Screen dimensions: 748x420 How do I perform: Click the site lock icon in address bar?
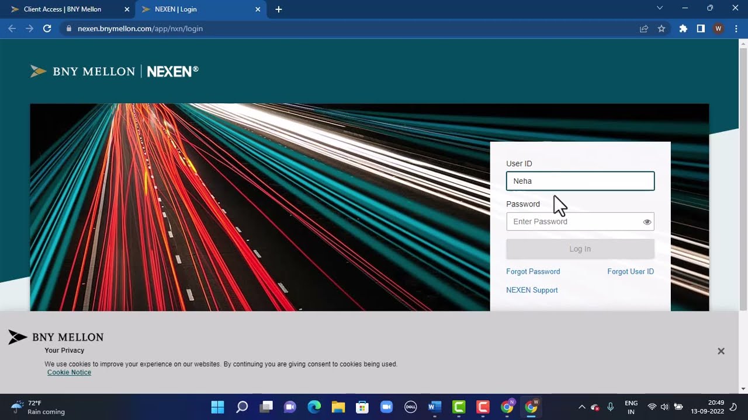69,29
